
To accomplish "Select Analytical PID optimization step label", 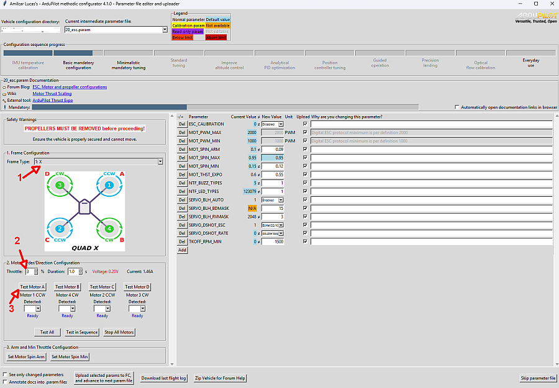I will coord(279,65).
